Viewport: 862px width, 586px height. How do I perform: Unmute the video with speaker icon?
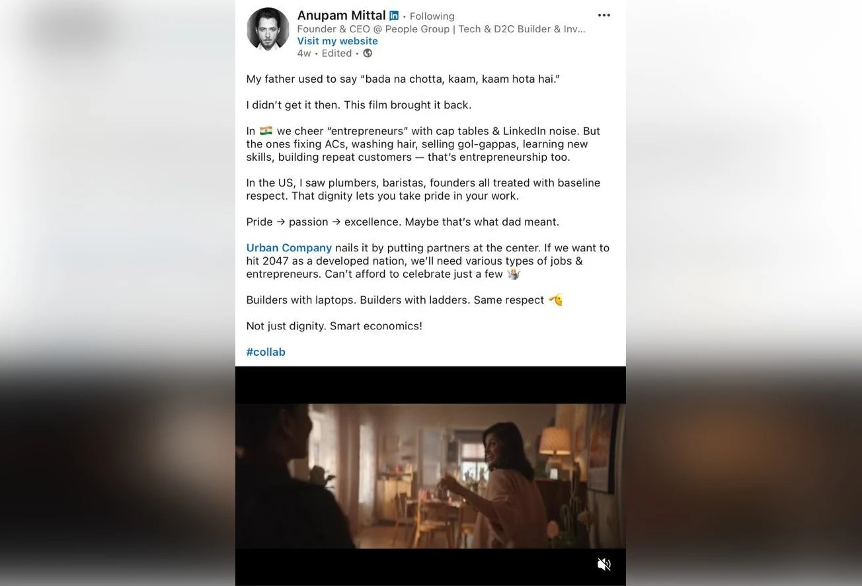(604, 564)
